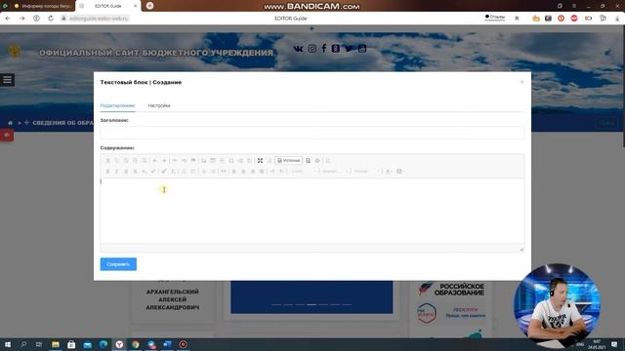Go back in the browser
Image resolution: width=625 pixels, height=351 pixels.
(8, 19)
